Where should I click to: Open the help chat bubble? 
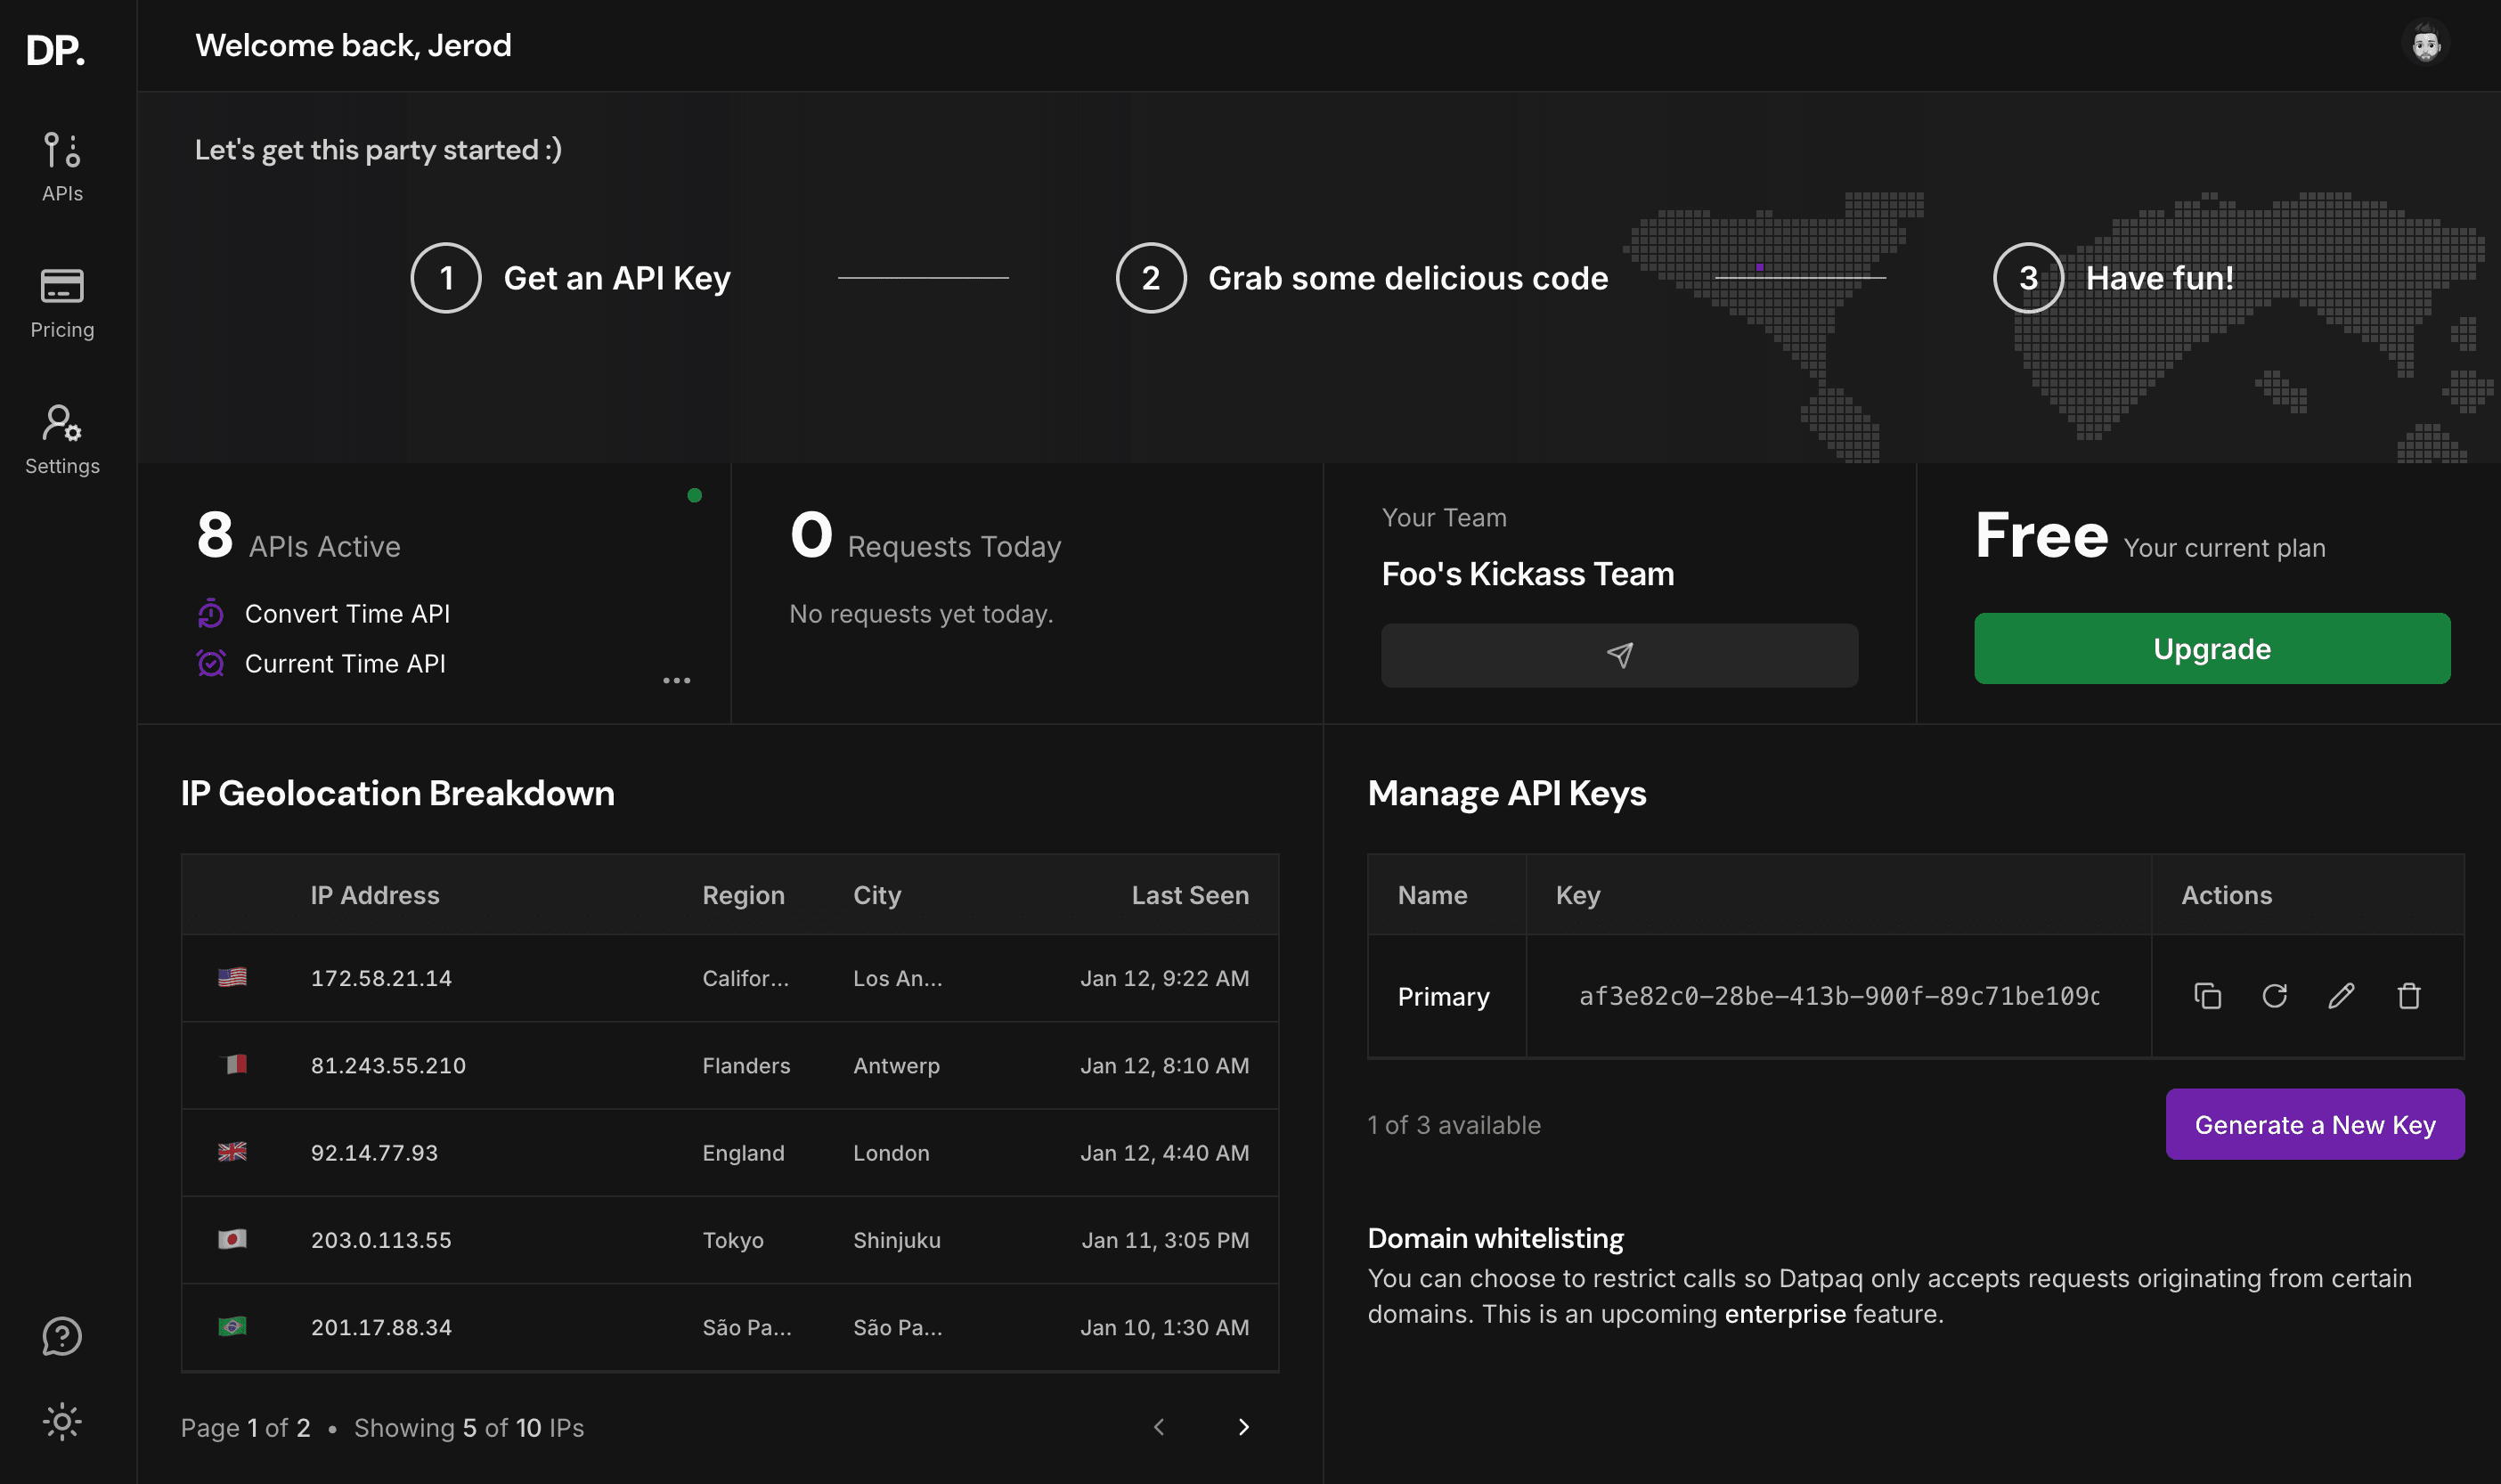click(61, 1336)
